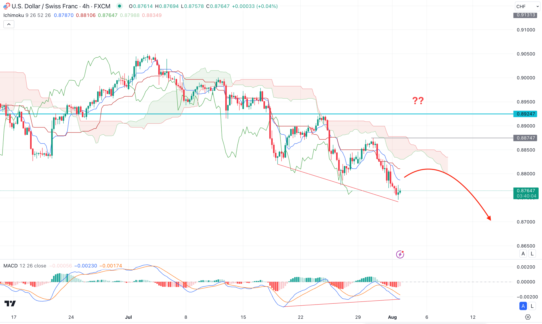The image size is (542, 324).
Task: Click the TradingView logo
Action: (10, 303)
